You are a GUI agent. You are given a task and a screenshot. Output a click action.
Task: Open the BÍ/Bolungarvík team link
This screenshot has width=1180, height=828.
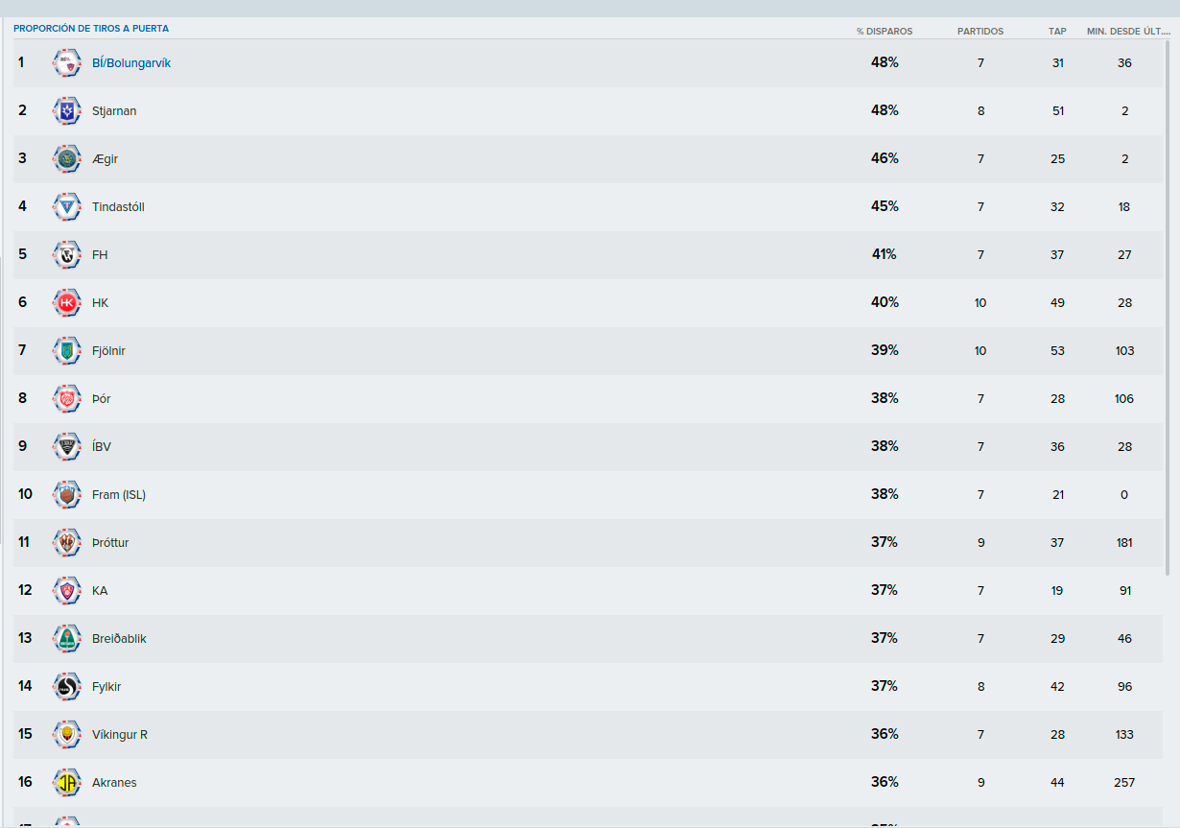click(x=131, y=63)
